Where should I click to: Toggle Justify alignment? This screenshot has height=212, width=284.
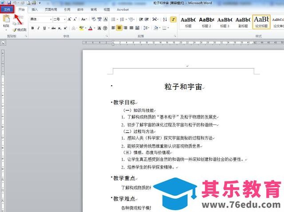[131, 28]
